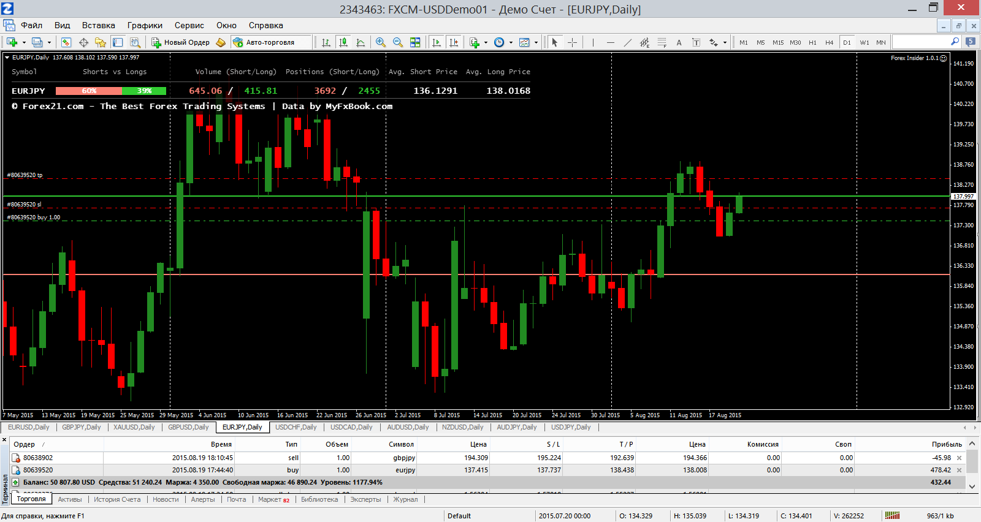
Task: Open the Маркет terminal tab
Action: (x=273, y=499)
